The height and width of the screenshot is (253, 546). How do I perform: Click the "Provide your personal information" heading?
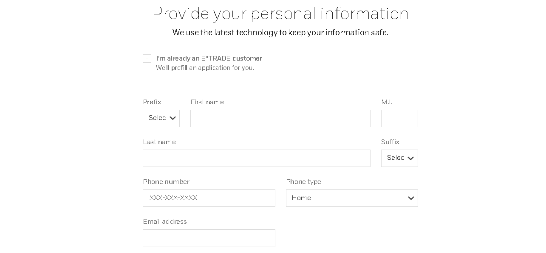pos(280,14)
